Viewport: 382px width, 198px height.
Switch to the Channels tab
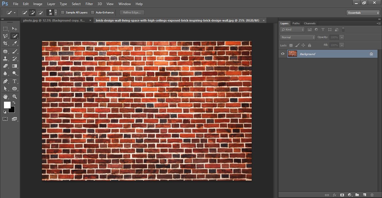[310, 23]
